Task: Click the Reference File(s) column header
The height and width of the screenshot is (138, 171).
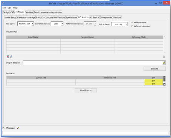Action: click(x=139, y=37)
